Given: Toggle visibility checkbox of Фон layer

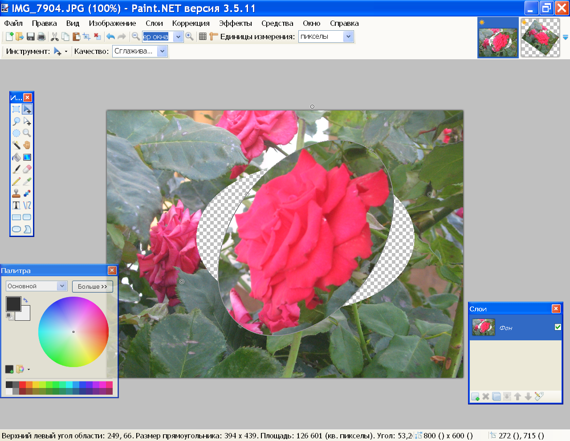Looking at the screenshot, I should [558, 327].
